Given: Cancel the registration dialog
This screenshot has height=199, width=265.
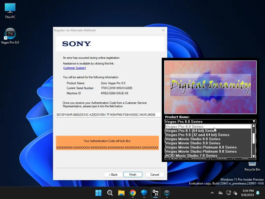Looking at the screenshot, I should coord(155,174).
